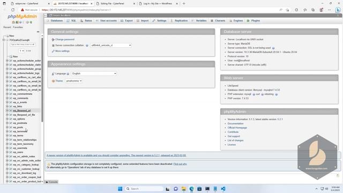Click the More settings link
The width and height of the screenshot is (343, 193).
(62, 51)
